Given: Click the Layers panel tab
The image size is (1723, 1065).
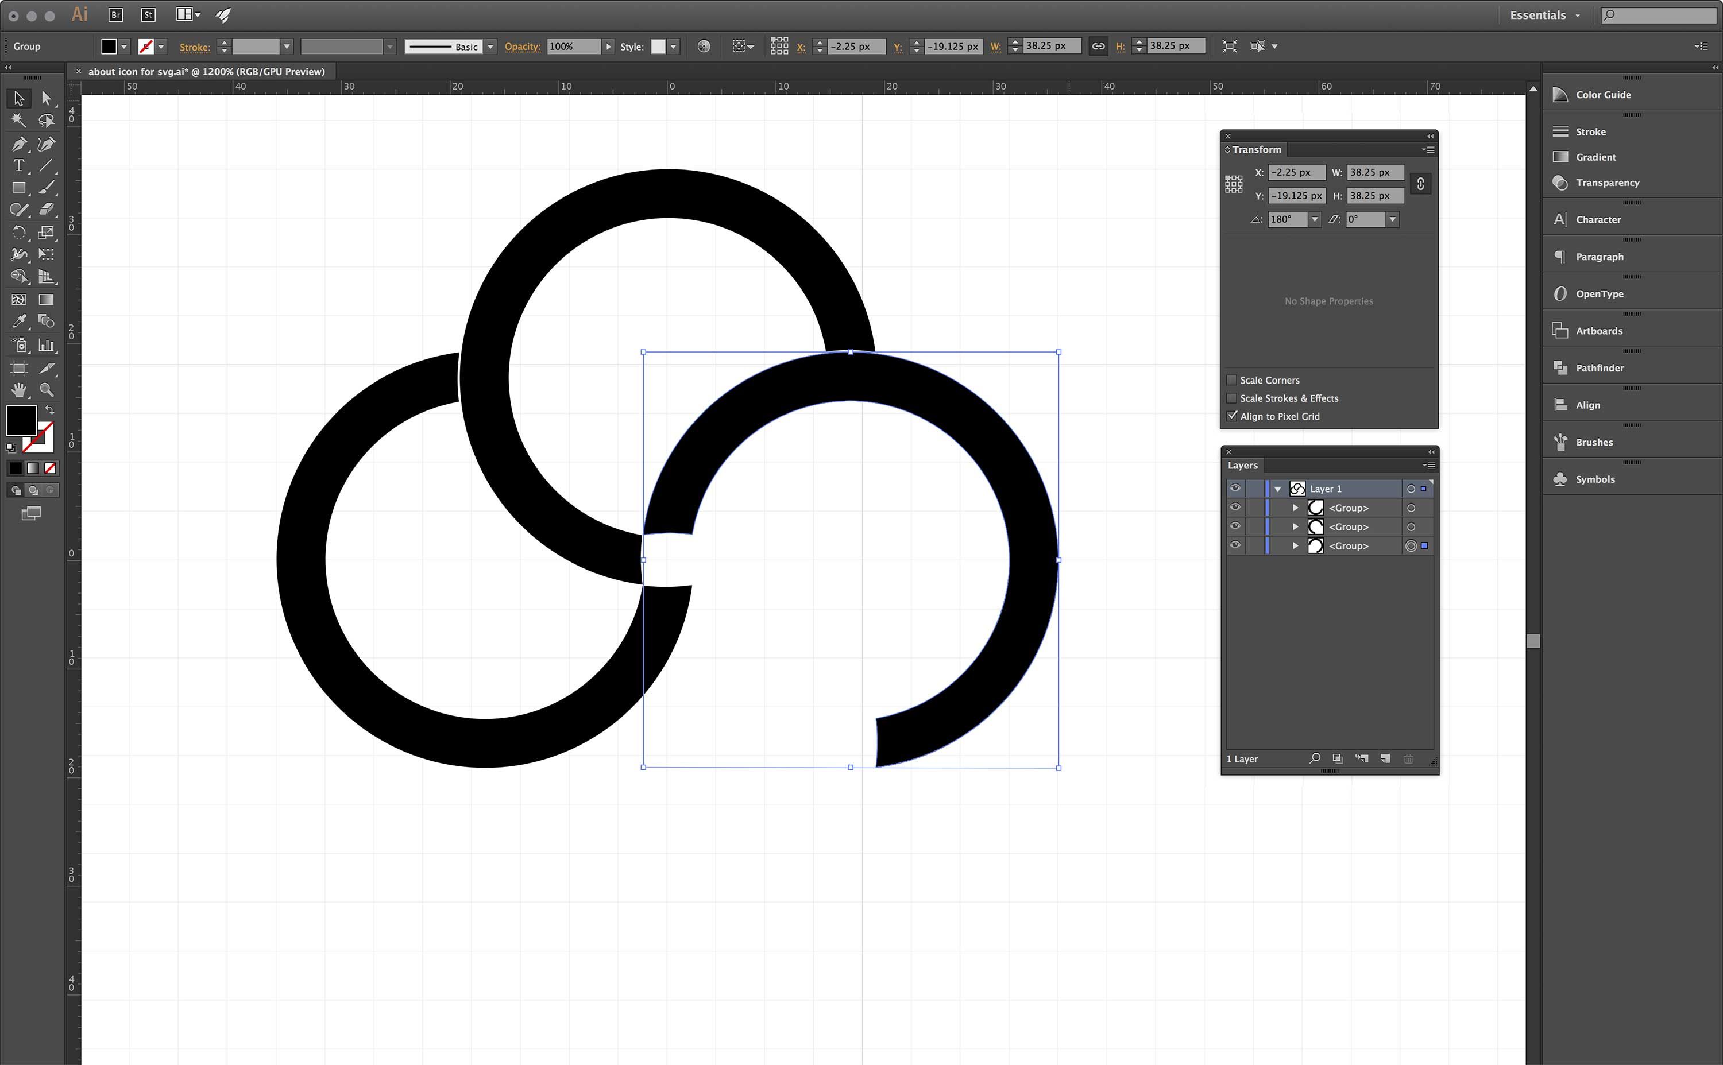Looking at the screenshot, I should coord(1243,466).
